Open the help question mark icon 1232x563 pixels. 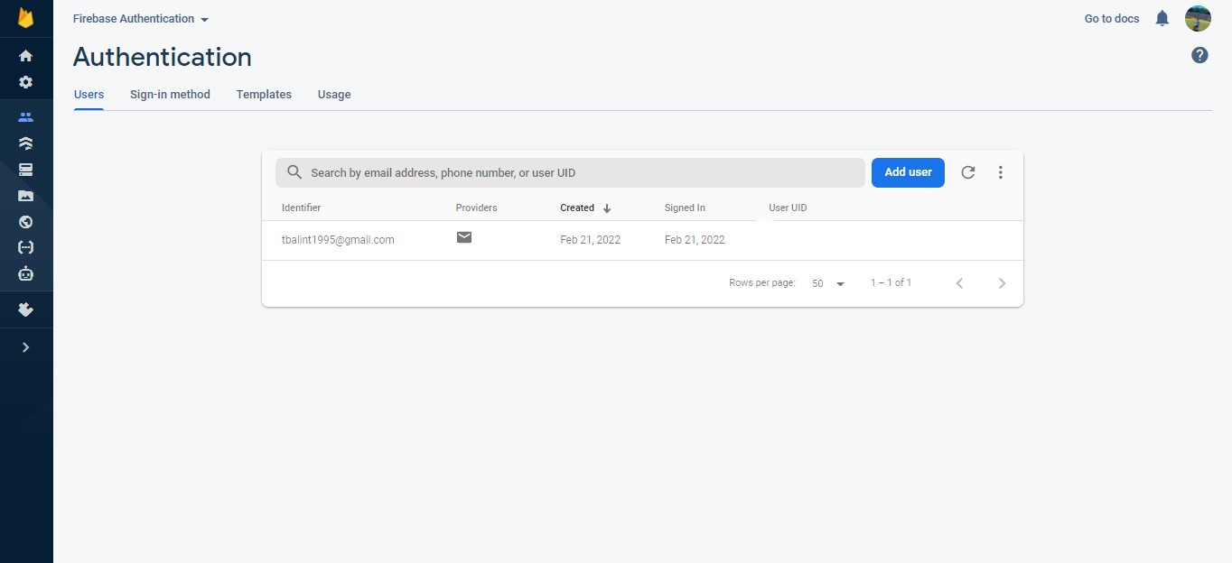1199,55
